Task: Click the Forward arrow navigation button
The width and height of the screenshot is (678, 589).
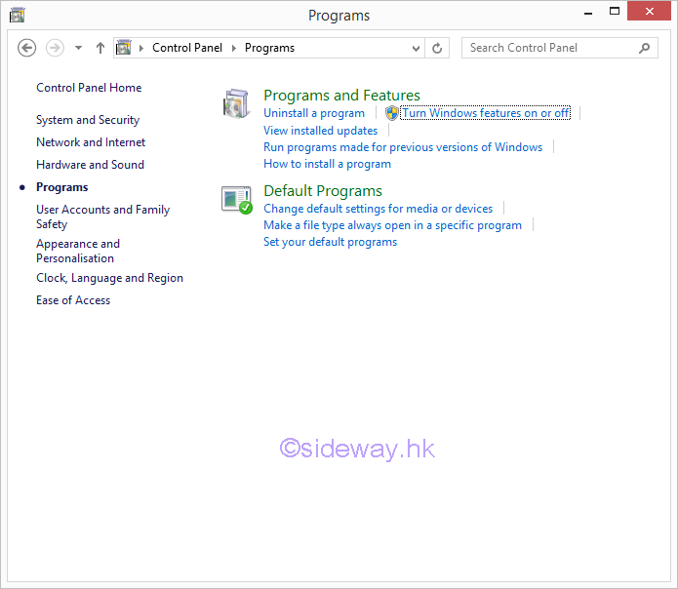Action: pos(56,48)
